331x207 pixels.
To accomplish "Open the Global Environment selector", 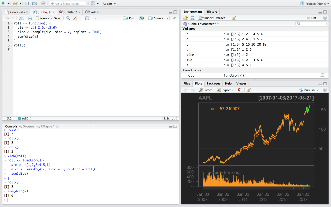I will coord(201,24).
